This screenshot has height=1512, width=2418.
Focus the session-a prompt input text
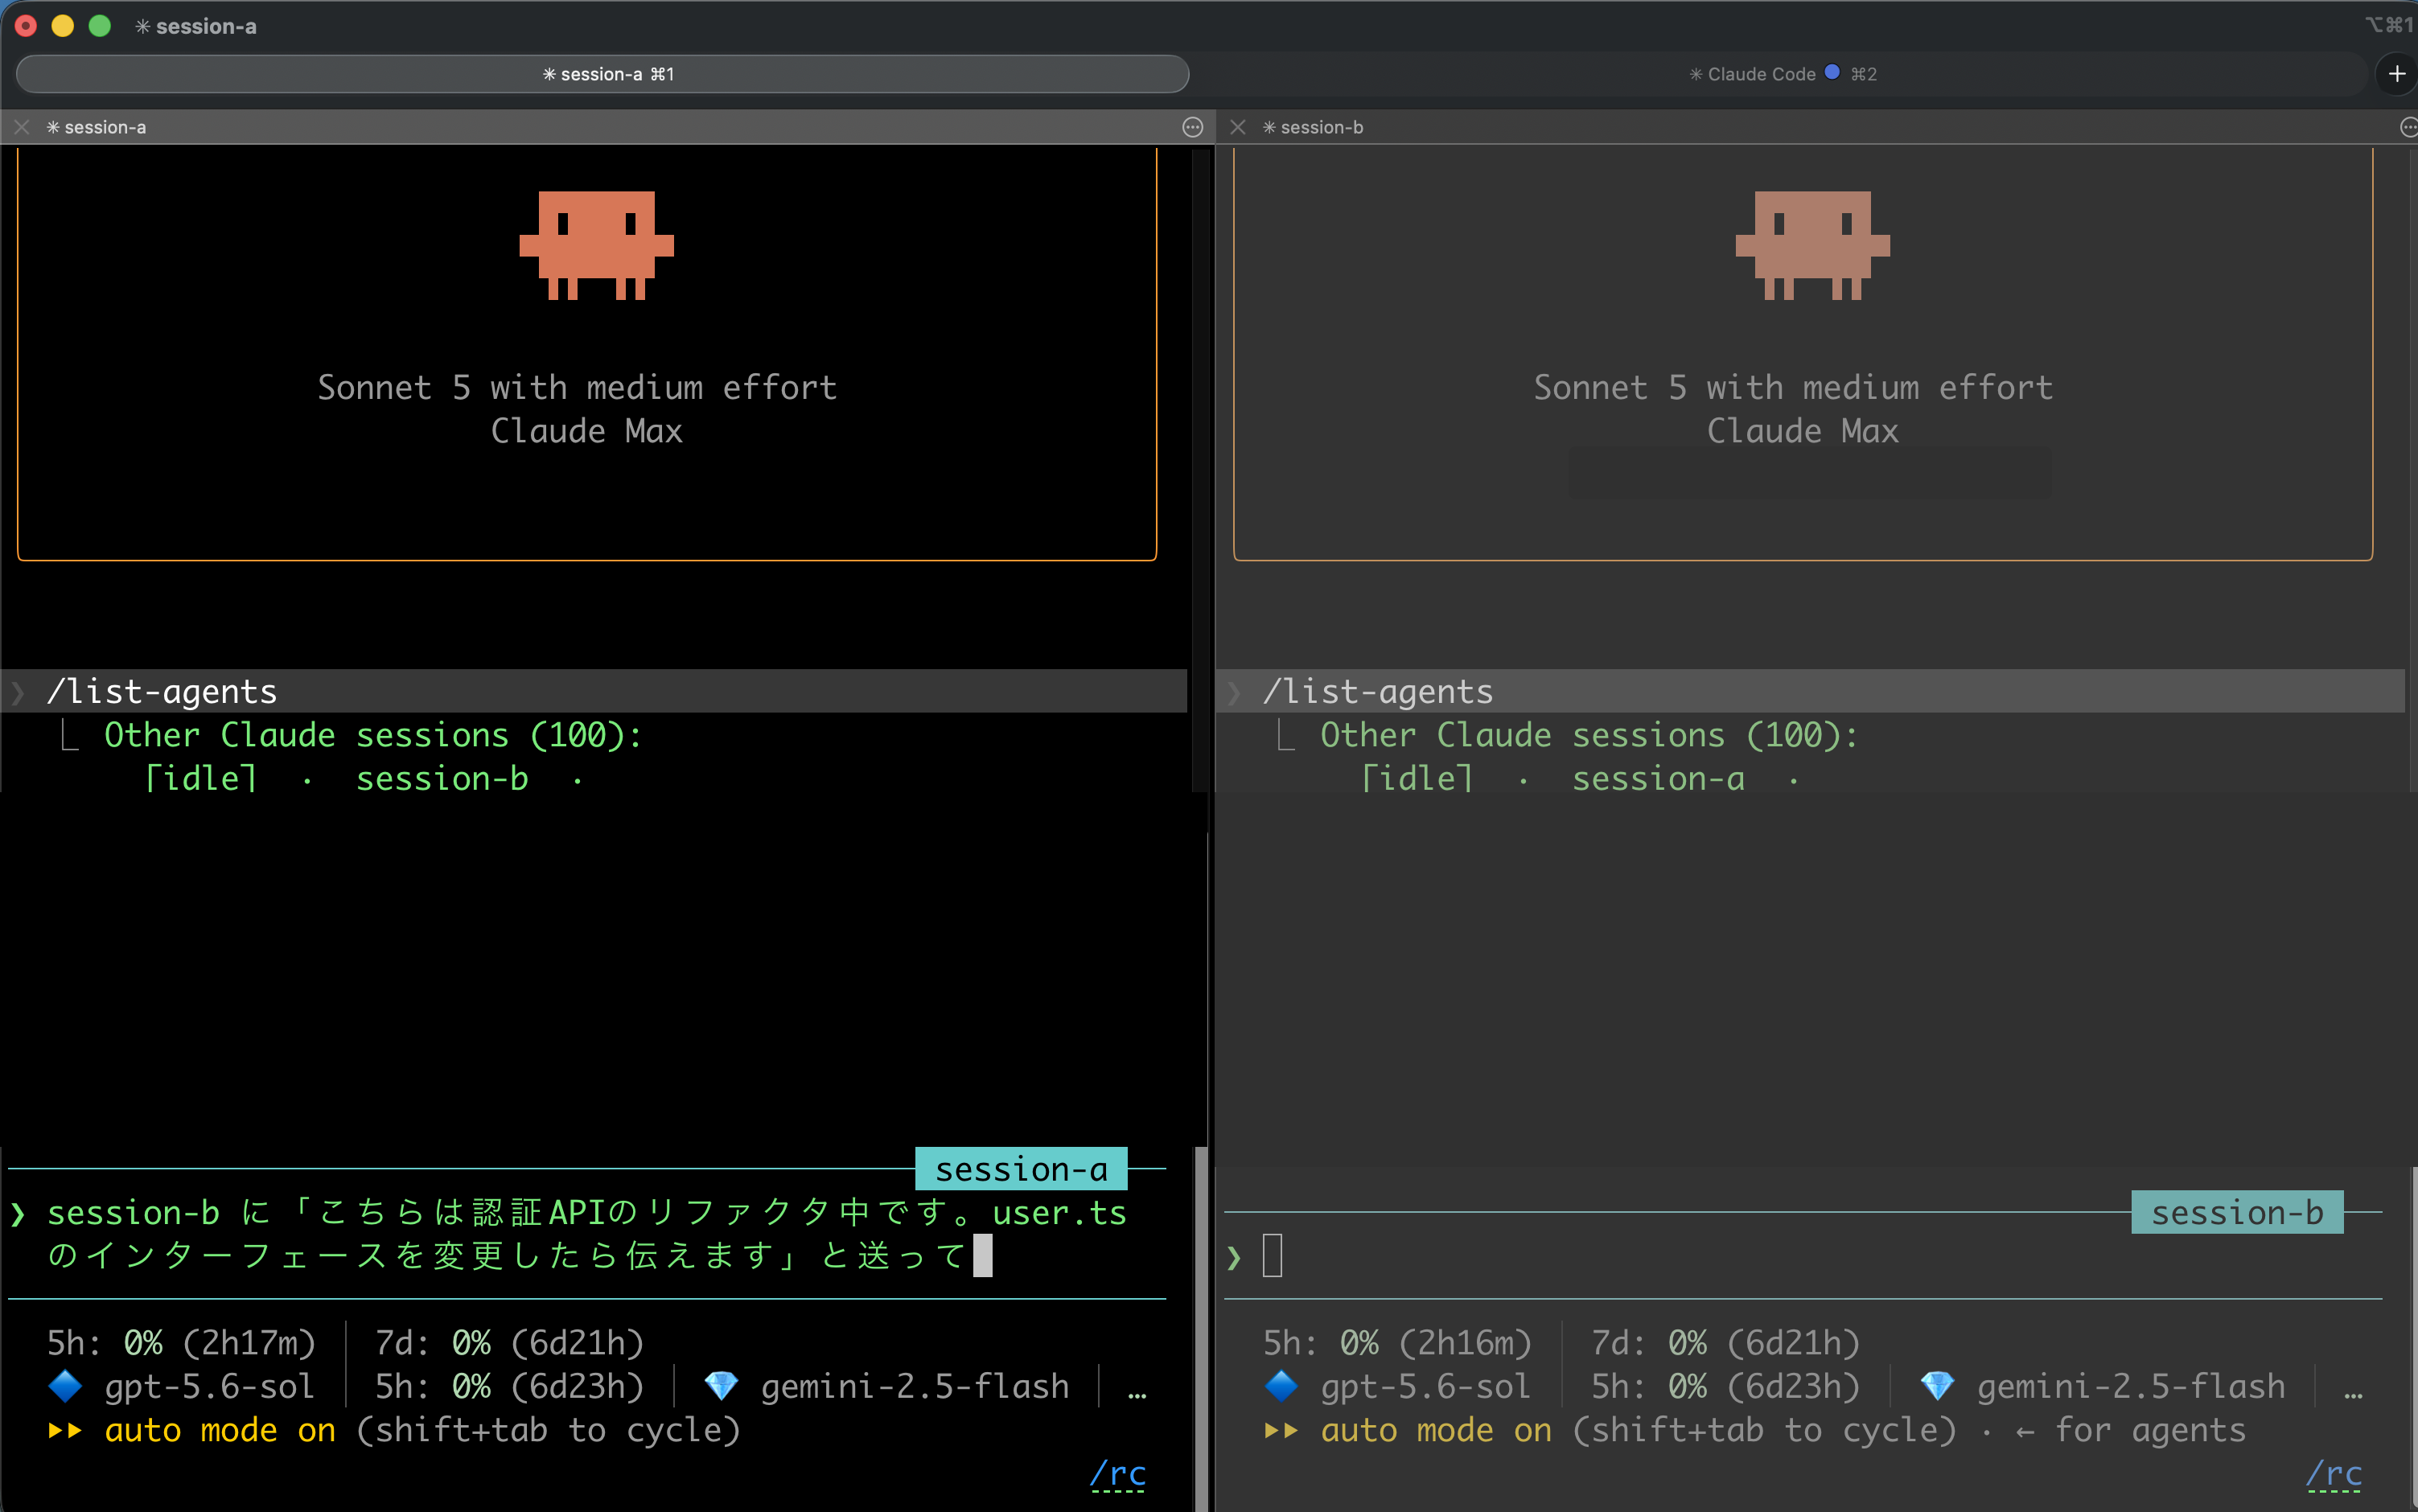pos(587,1234)
